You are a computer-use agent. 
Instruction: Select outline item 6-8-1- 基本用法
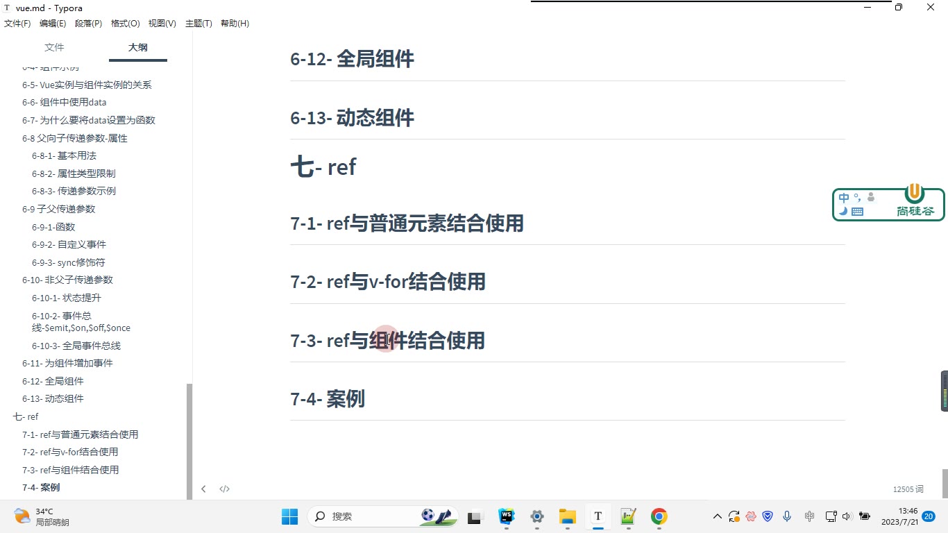pos(64,155)
